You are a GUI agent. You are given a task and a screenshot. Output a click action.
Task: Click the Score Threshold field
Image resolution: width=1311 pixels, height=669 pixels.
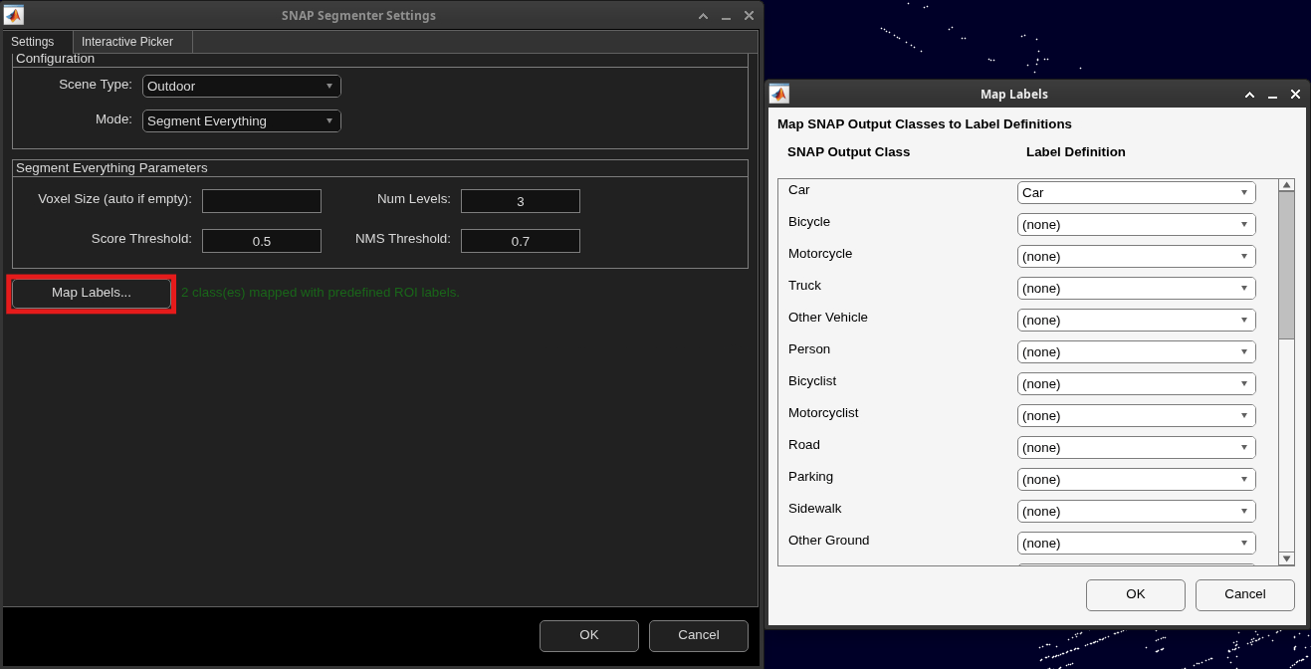[x=262, y=241]
